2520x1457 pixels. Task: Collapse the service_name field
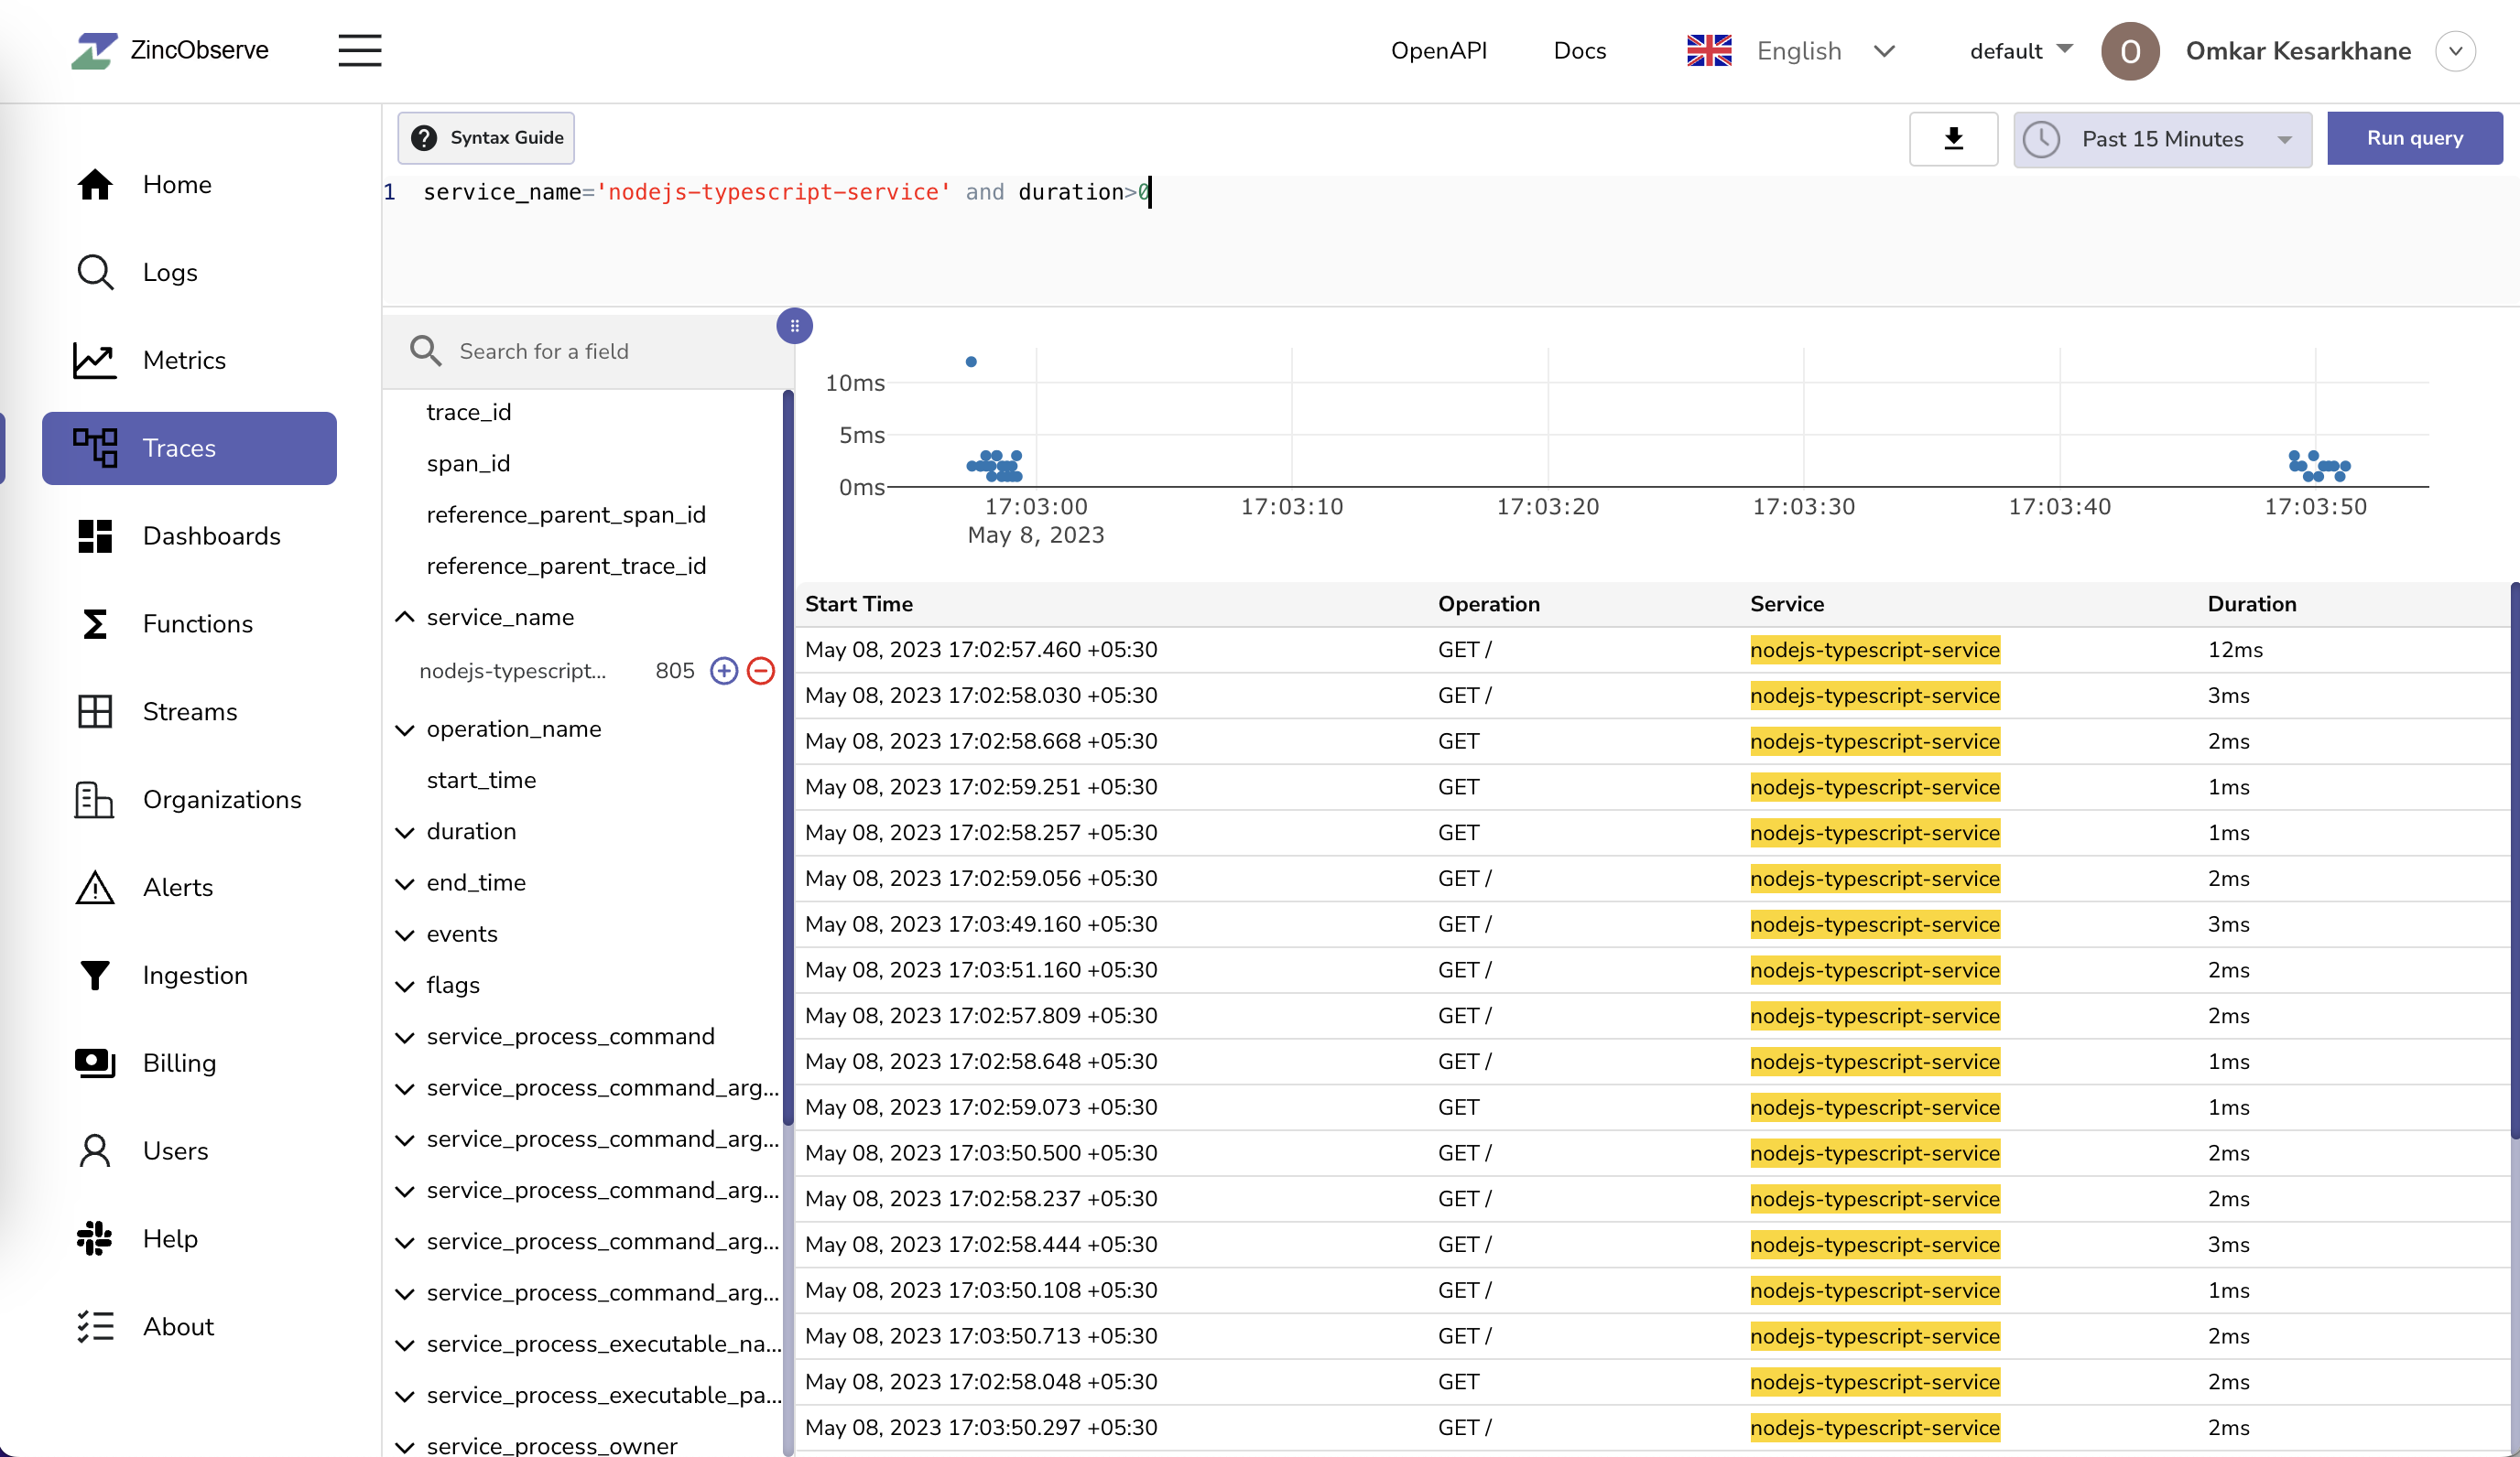[x=404, y=617]
